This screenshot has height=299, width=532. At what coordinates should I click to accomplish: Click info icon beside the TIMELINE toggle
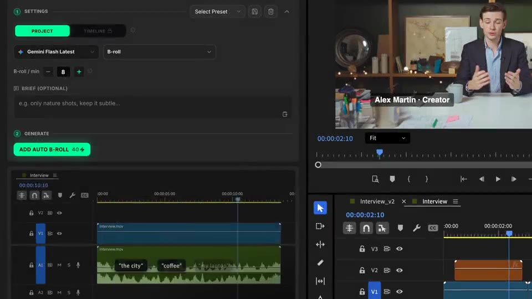point(133,30)
